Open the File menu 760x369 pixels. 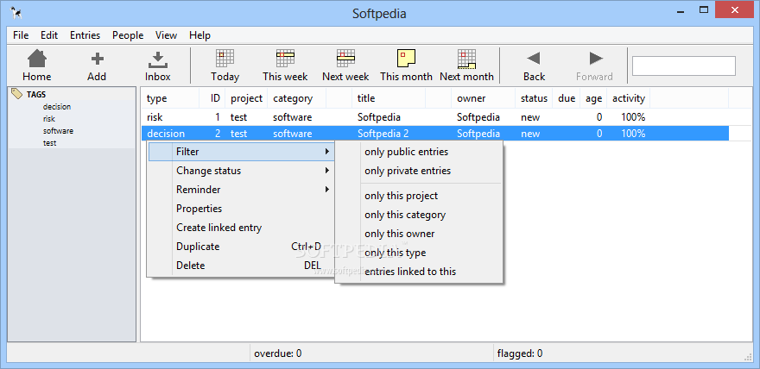coord(21,35)
